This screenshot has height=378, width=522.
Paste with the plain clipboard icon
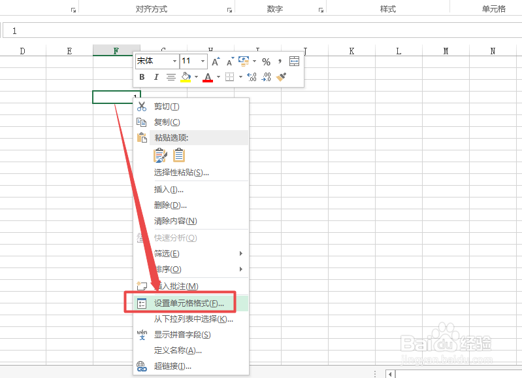179,156
